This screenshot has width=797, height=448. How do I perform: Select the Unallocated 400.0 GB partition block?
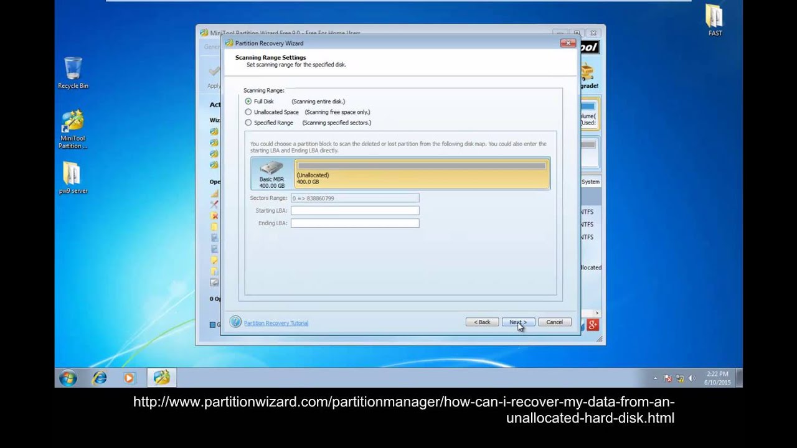(422, 174)
